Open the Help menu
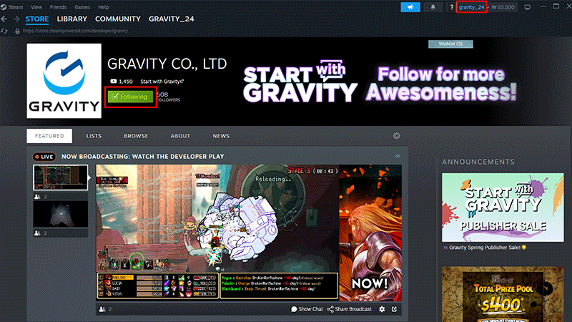The width and height of the screenshot is (572, 322). point(103,7)
